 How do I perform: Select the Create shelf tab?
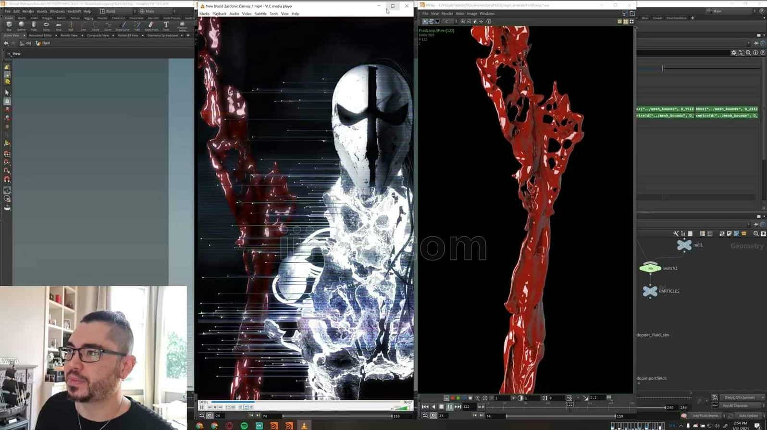[9, 18]
